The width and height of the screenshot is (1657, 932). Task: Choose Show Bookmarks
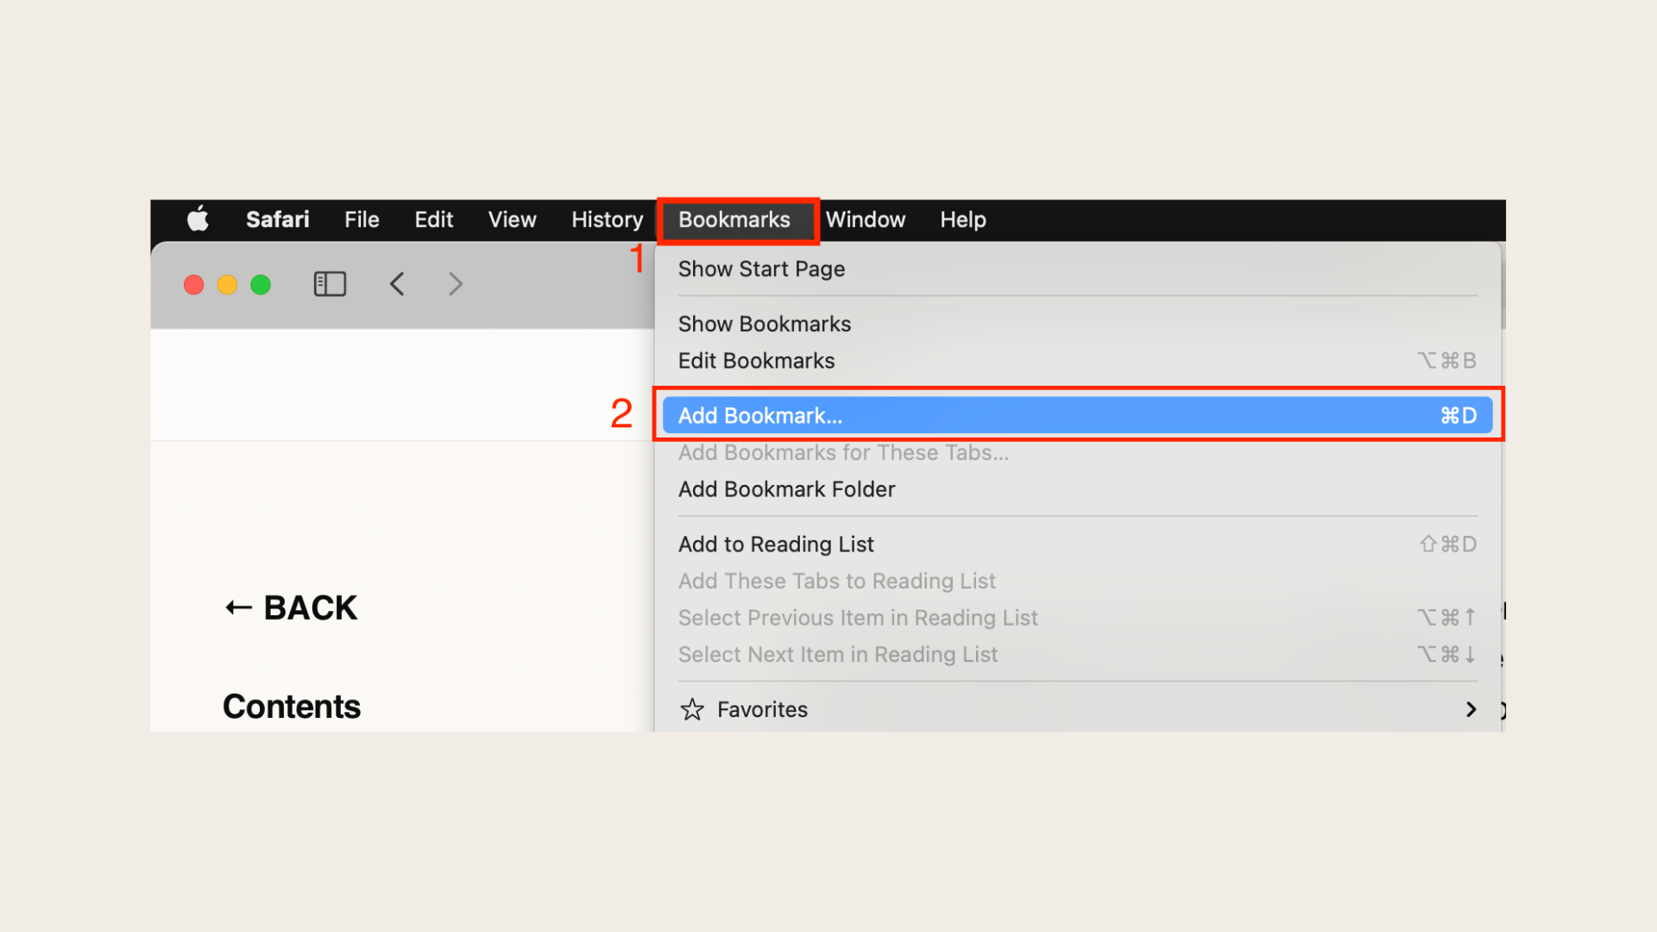pyautogui.click(x=1077, y=324)
